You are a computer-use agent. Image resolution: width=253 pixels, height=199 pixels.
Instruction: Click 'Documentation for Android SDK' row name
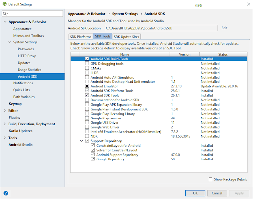coord(115,100)
